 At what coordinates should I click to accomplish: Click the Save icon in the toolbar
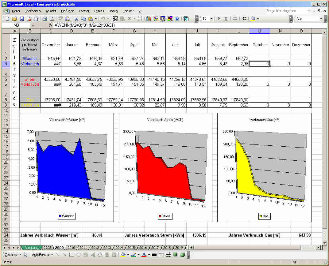(22, 19)
